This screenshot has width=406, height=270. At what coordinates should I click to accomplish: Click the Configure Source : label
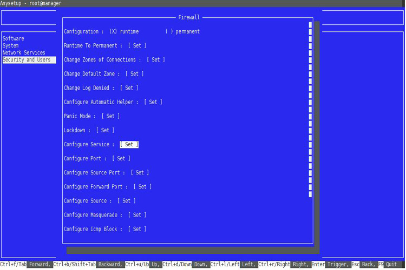pyautogui.click(x=88, y=201)
